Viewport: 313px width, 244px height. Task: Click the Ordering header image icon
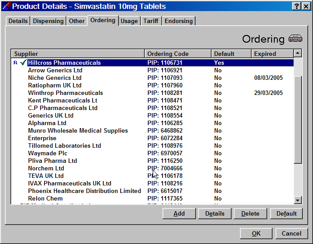[x=295, y=39]
